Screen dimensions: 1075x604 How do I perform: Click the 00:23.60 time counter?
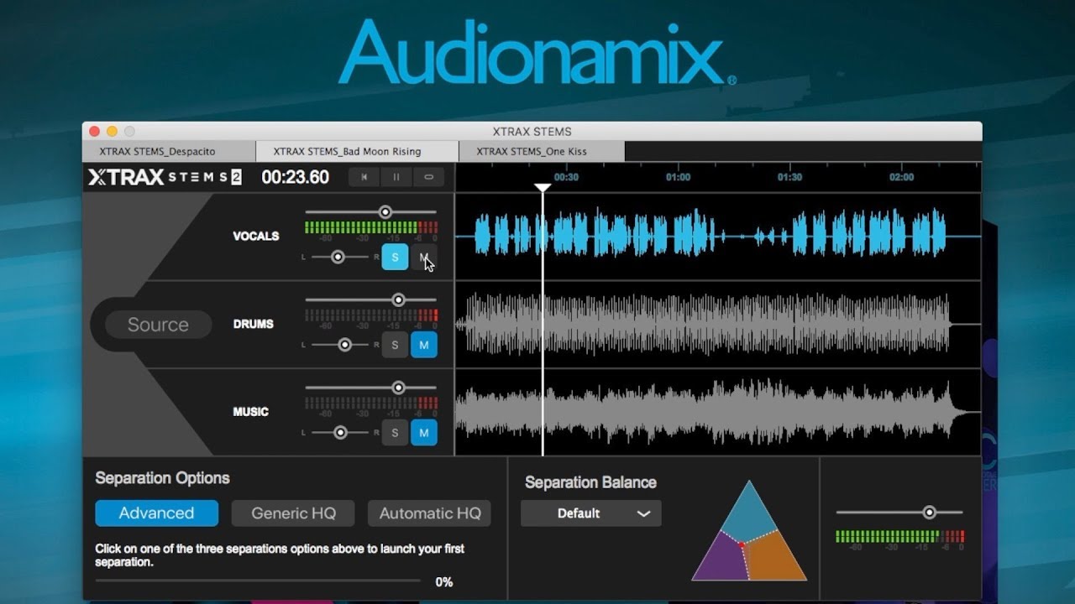(x=296, y=177)
